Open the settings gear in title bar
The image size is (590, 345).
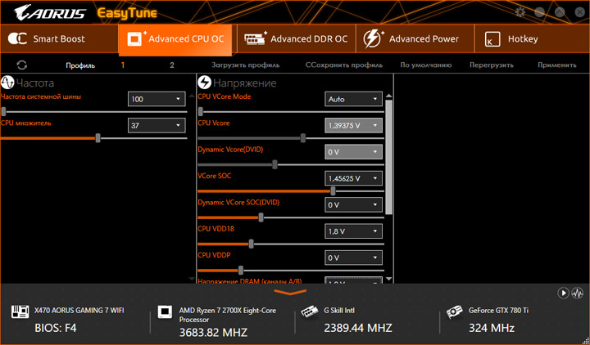(x=520, y=12)
